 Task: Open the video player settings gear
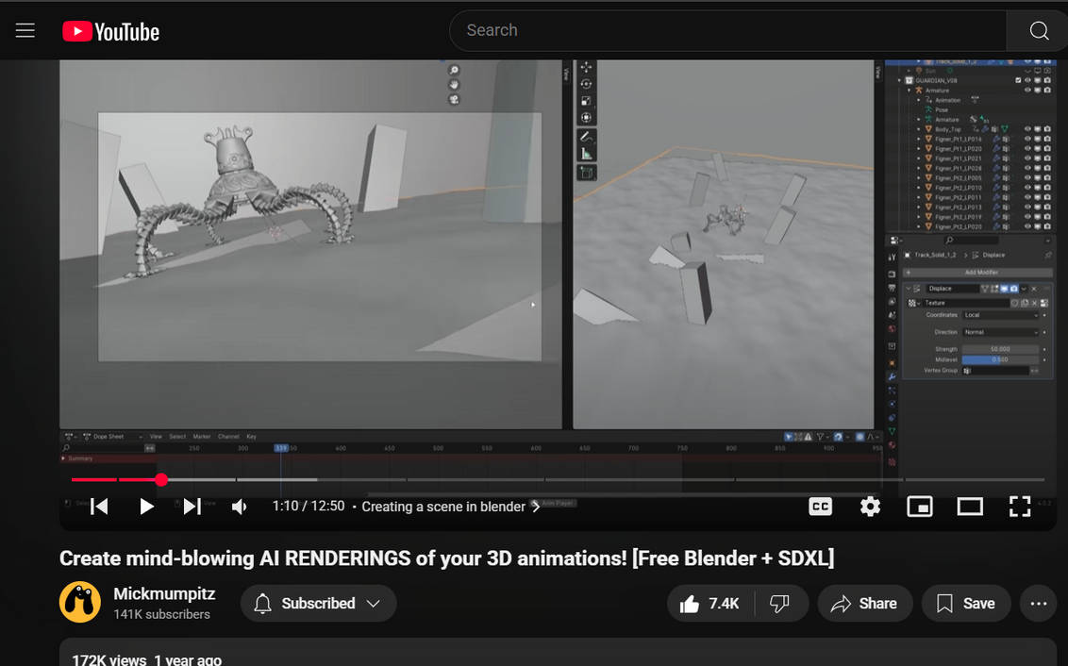pos(870,507)
